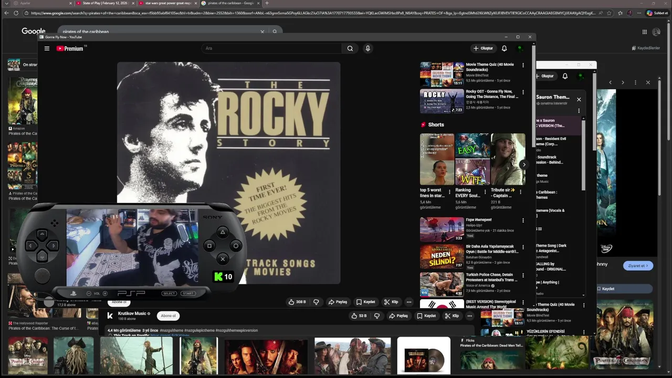672x378 pixels.
Task: Like the Krutikov Music video with 53 B
Action: [x=359, y=316]
